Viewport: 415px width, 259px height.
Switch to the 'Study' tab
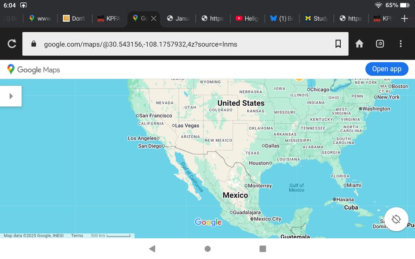[x=317, y=18]
